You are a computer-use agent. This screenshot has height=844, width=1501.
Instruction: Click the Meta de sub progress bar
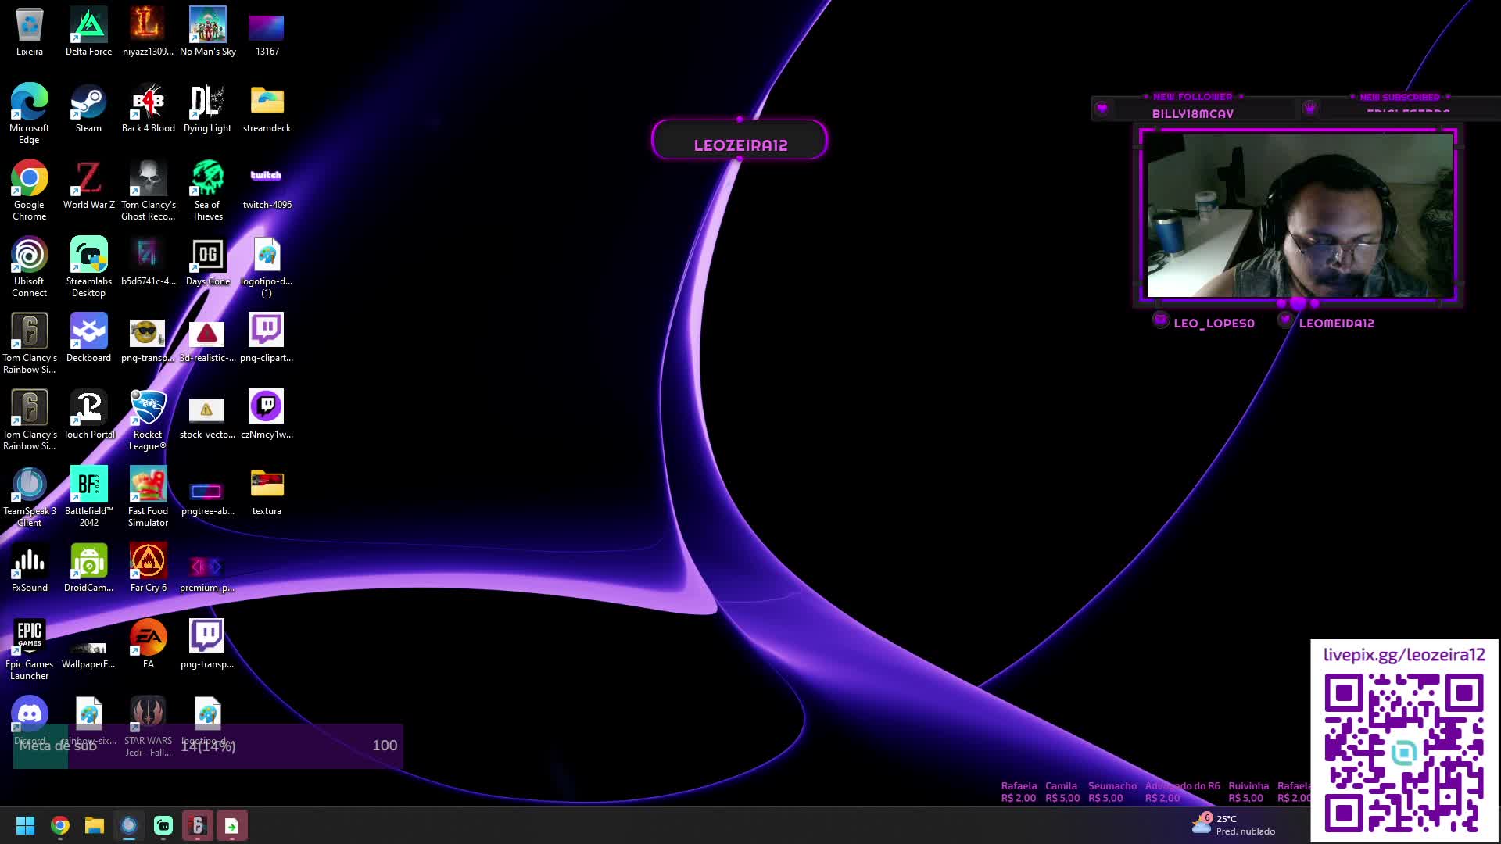[x=208, y=746]
